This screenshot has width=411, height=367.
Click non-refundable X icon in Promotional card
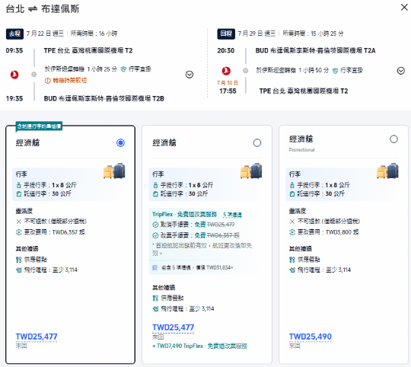[292, 222]
